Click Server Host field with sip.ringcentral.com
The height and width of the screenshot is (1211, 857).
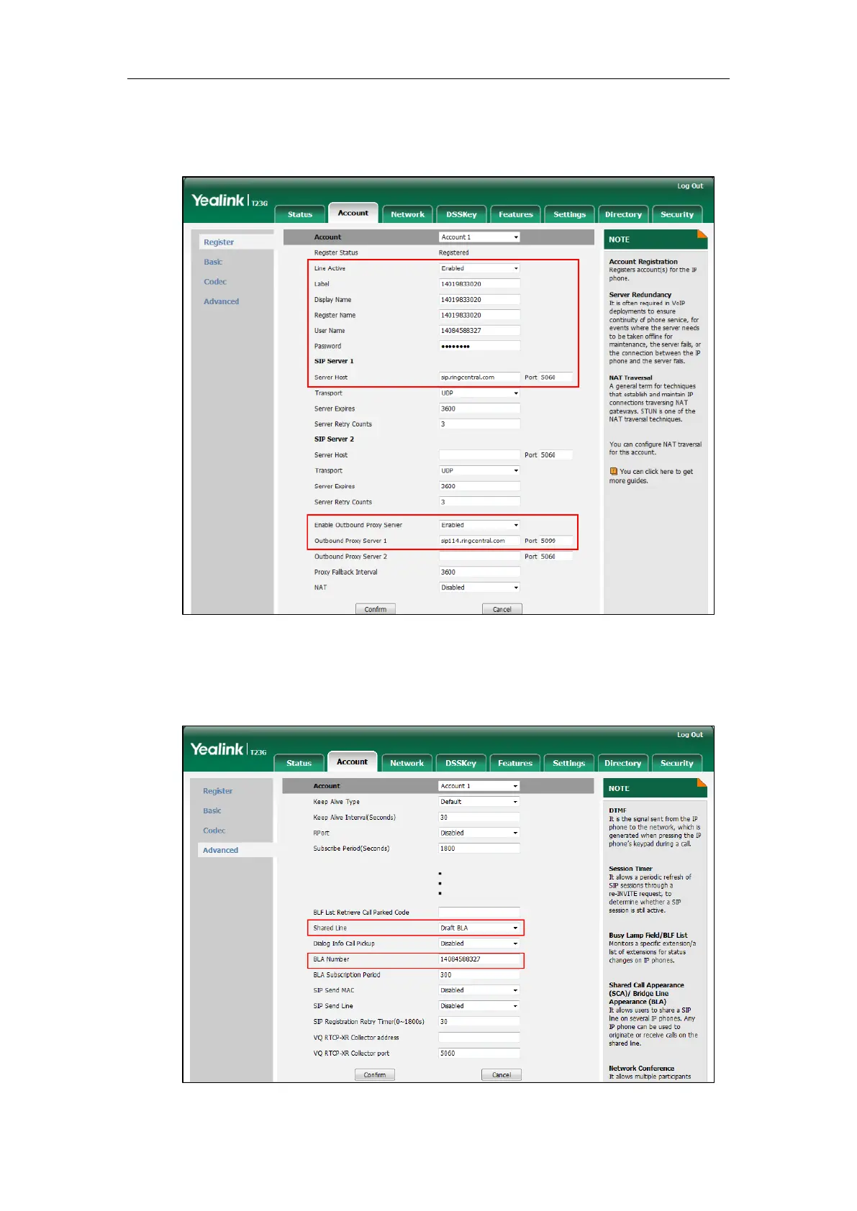479,378
